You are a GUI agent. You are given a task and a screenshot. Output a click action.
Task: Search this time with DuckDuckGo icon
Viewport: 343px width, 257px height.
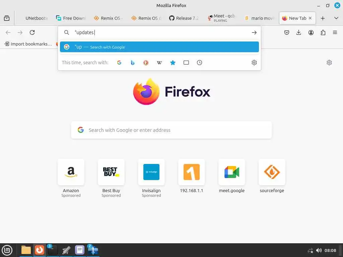coord(146,63)
